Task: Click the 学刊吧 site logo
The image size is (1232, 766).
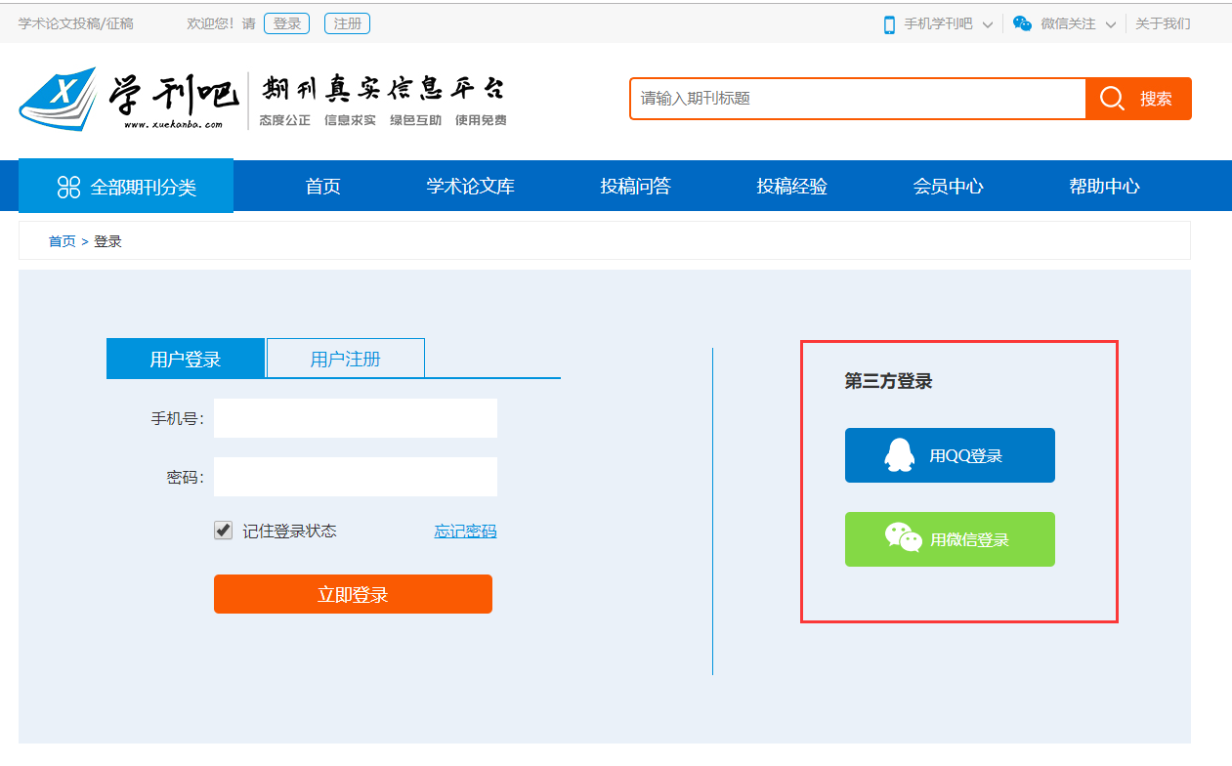Action: click(129, 99)
